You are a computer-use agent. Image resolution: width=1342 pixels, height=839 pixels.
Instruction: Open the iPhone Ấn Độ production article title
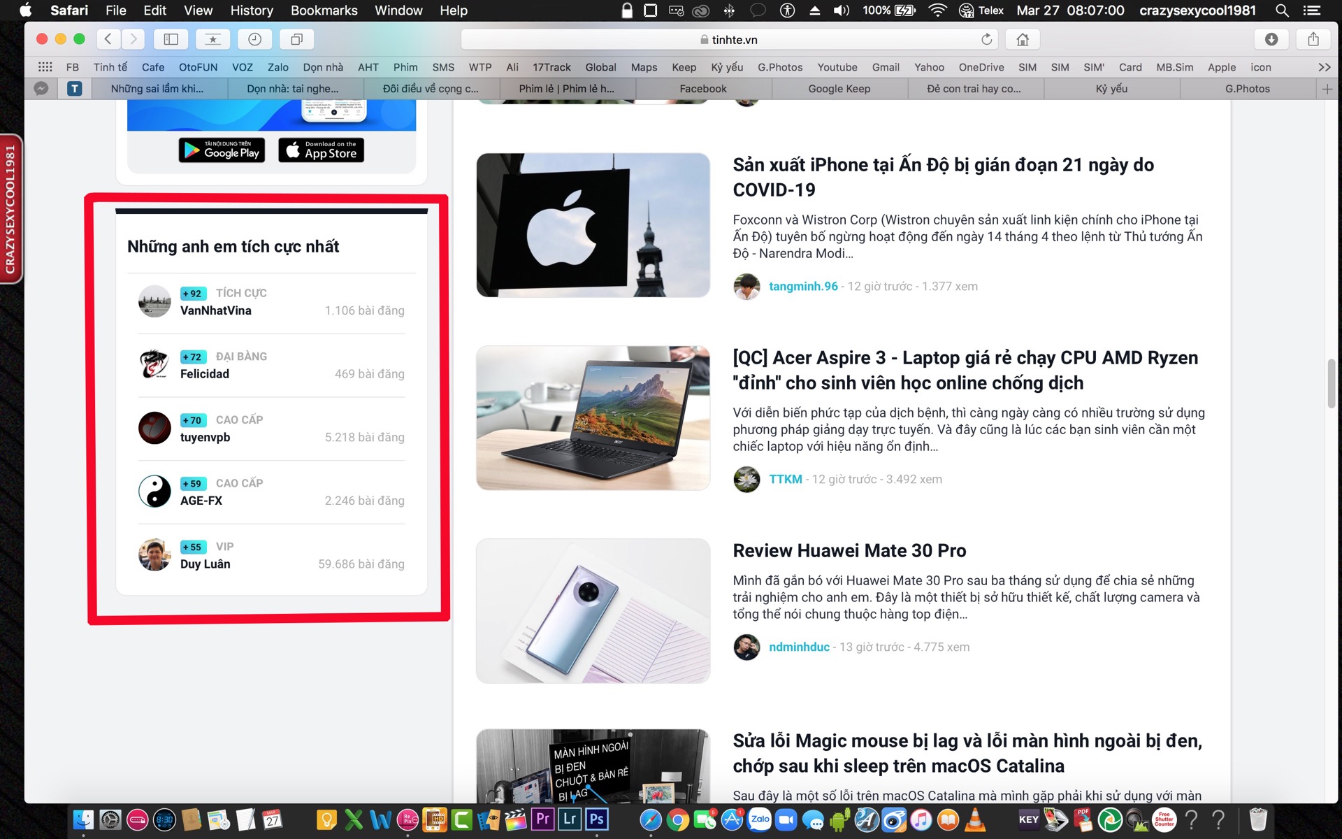pos(943,177)
